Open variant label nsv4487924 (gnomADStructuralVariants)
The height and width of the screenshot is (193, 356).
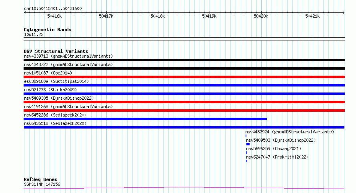tap(290, 132)
